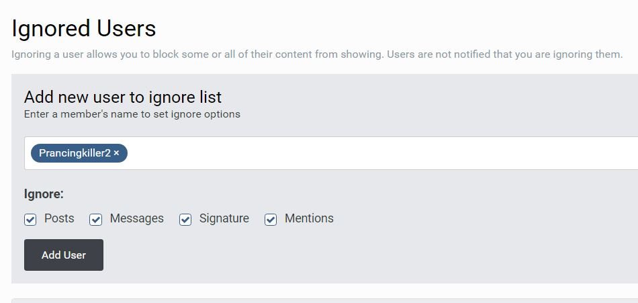Click the partially visible panel at bottom
Image resolution: width=638 pixels, height=303 pixels.
pyautogui.click(x=322, y=300)
